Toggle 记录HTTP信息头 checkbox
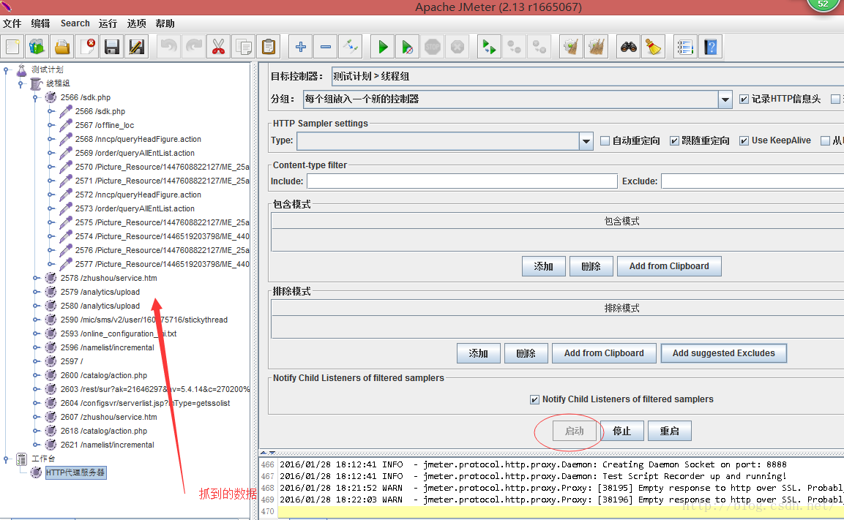 point(744,99)
